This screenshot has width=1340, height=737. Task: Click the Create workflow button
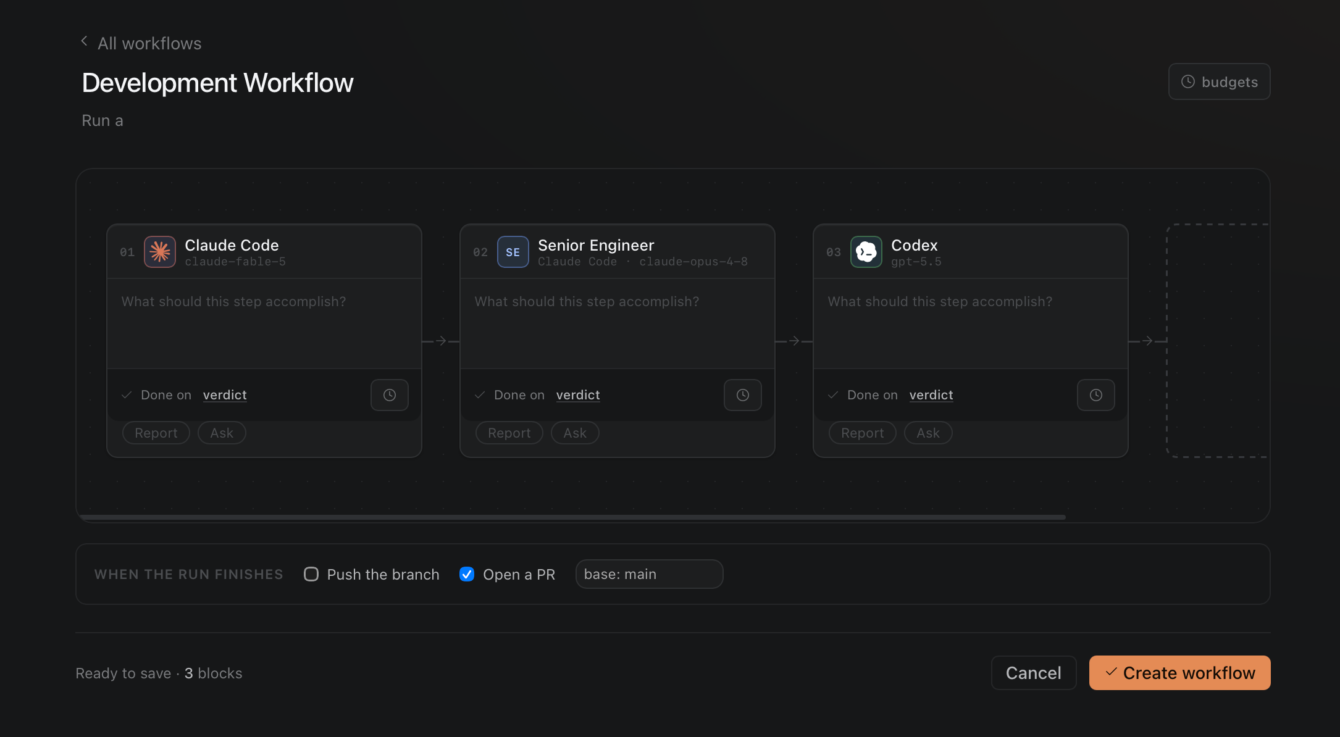click(1180, 673)
